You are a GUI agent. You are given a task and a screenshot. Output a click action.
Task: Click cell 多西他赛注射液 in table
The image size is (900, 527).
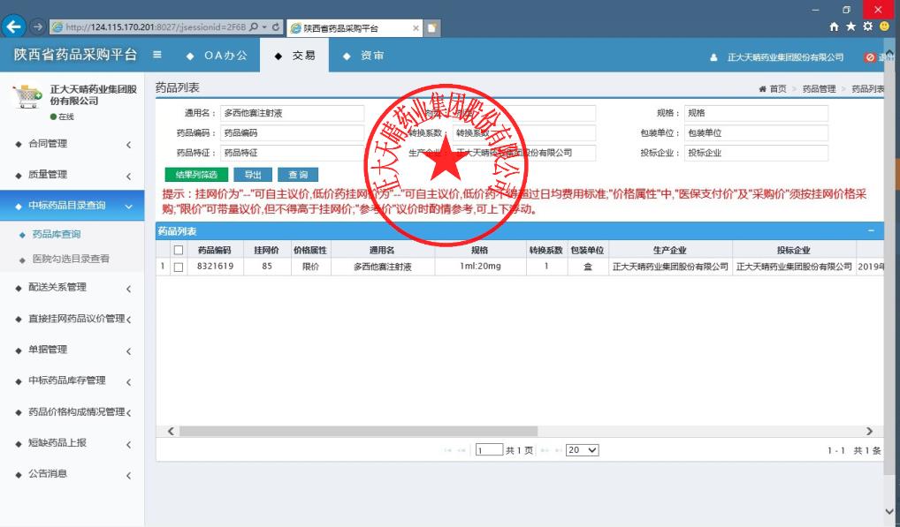click(x=382, y=267)
